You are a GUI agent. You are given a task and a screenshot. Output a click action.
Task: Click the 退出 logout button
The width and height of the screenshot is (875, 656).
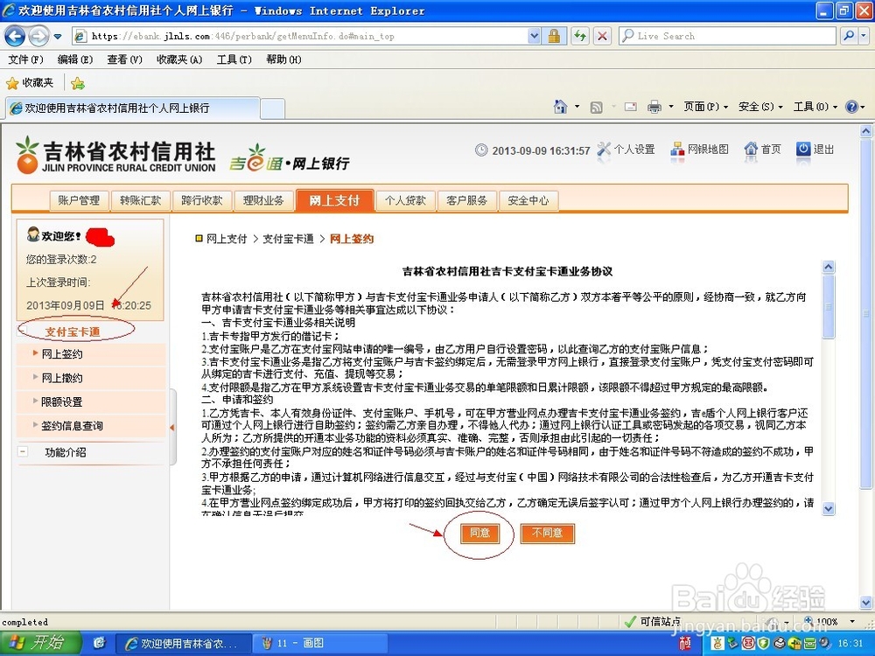click(815, 150)
